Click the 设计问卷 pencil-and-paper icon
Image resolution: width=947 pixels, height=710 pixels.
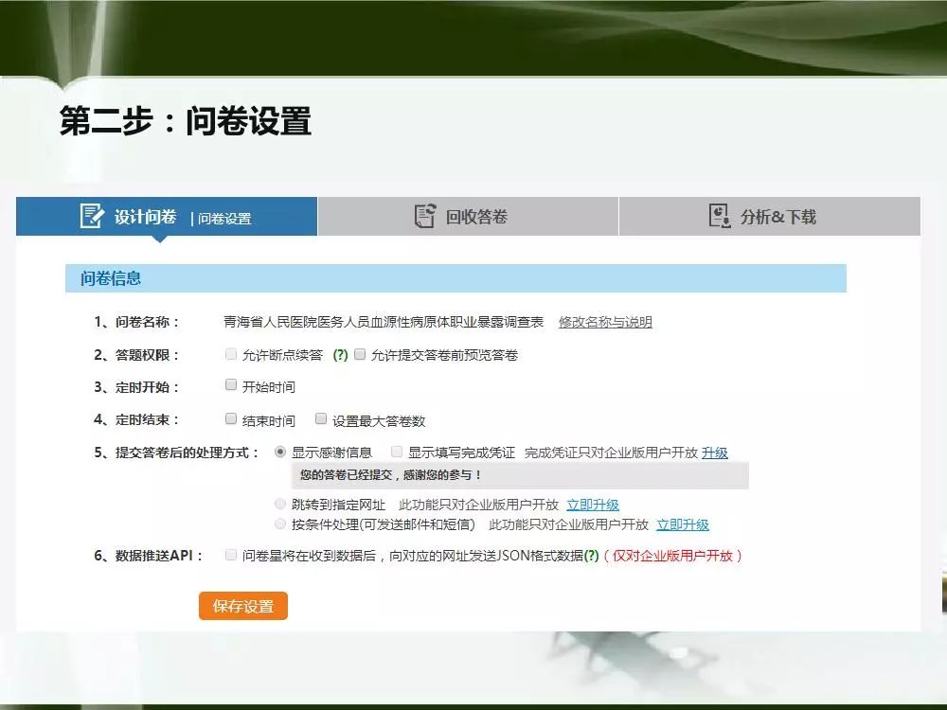(92, 216)
